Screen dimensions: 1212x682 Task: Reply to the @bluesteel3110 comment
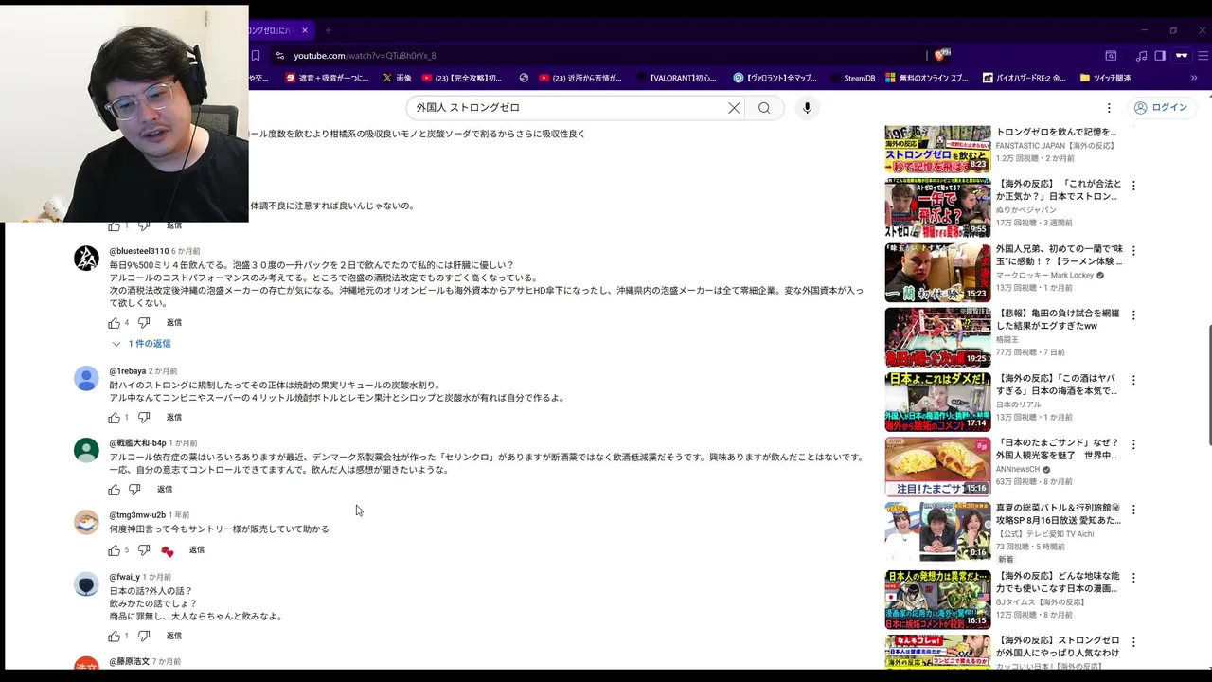pos(174,323)
